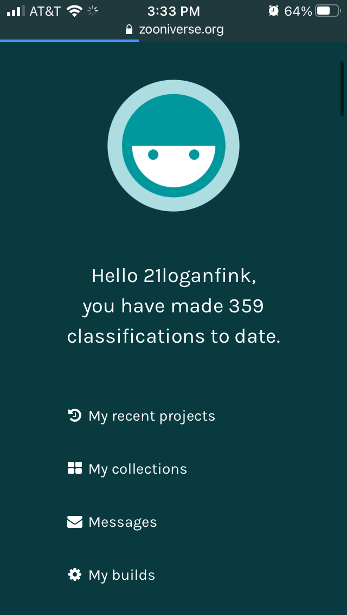This screenshot has width=347, height=615.
Task: Open the My collections link
Action: point(138,469)
